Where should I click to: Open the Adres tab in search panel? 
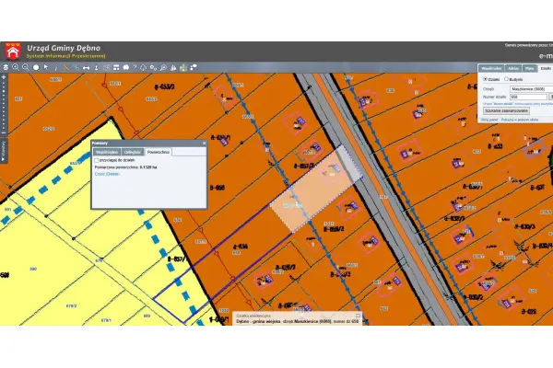tap(513, 68)
